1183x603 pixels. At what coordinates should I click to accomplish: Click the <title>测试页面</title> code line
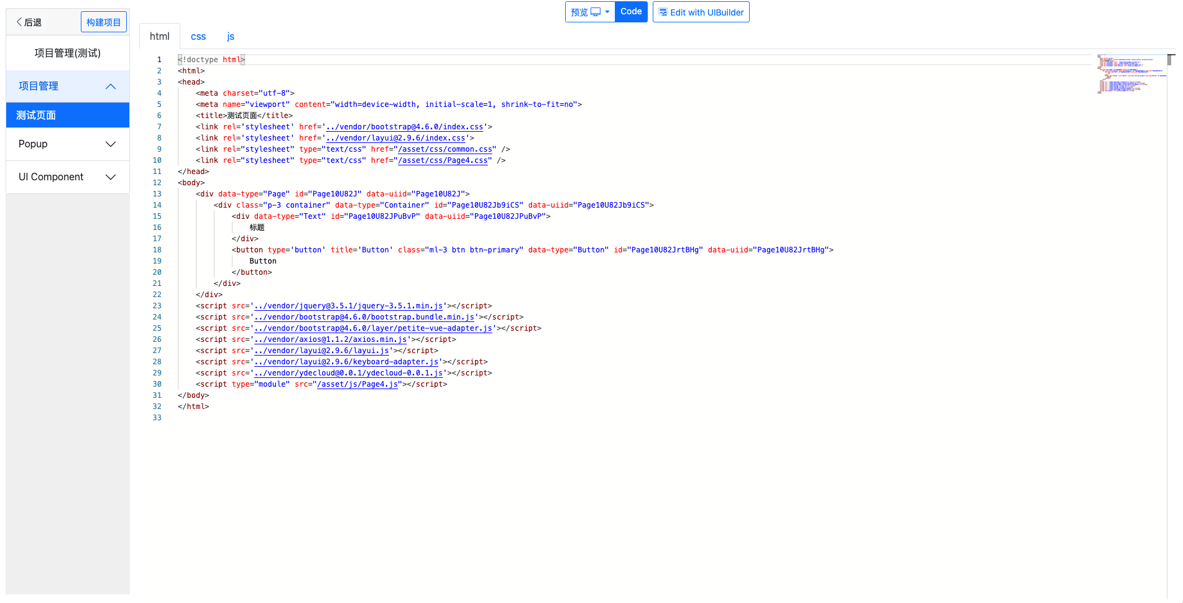click(244, 116)
